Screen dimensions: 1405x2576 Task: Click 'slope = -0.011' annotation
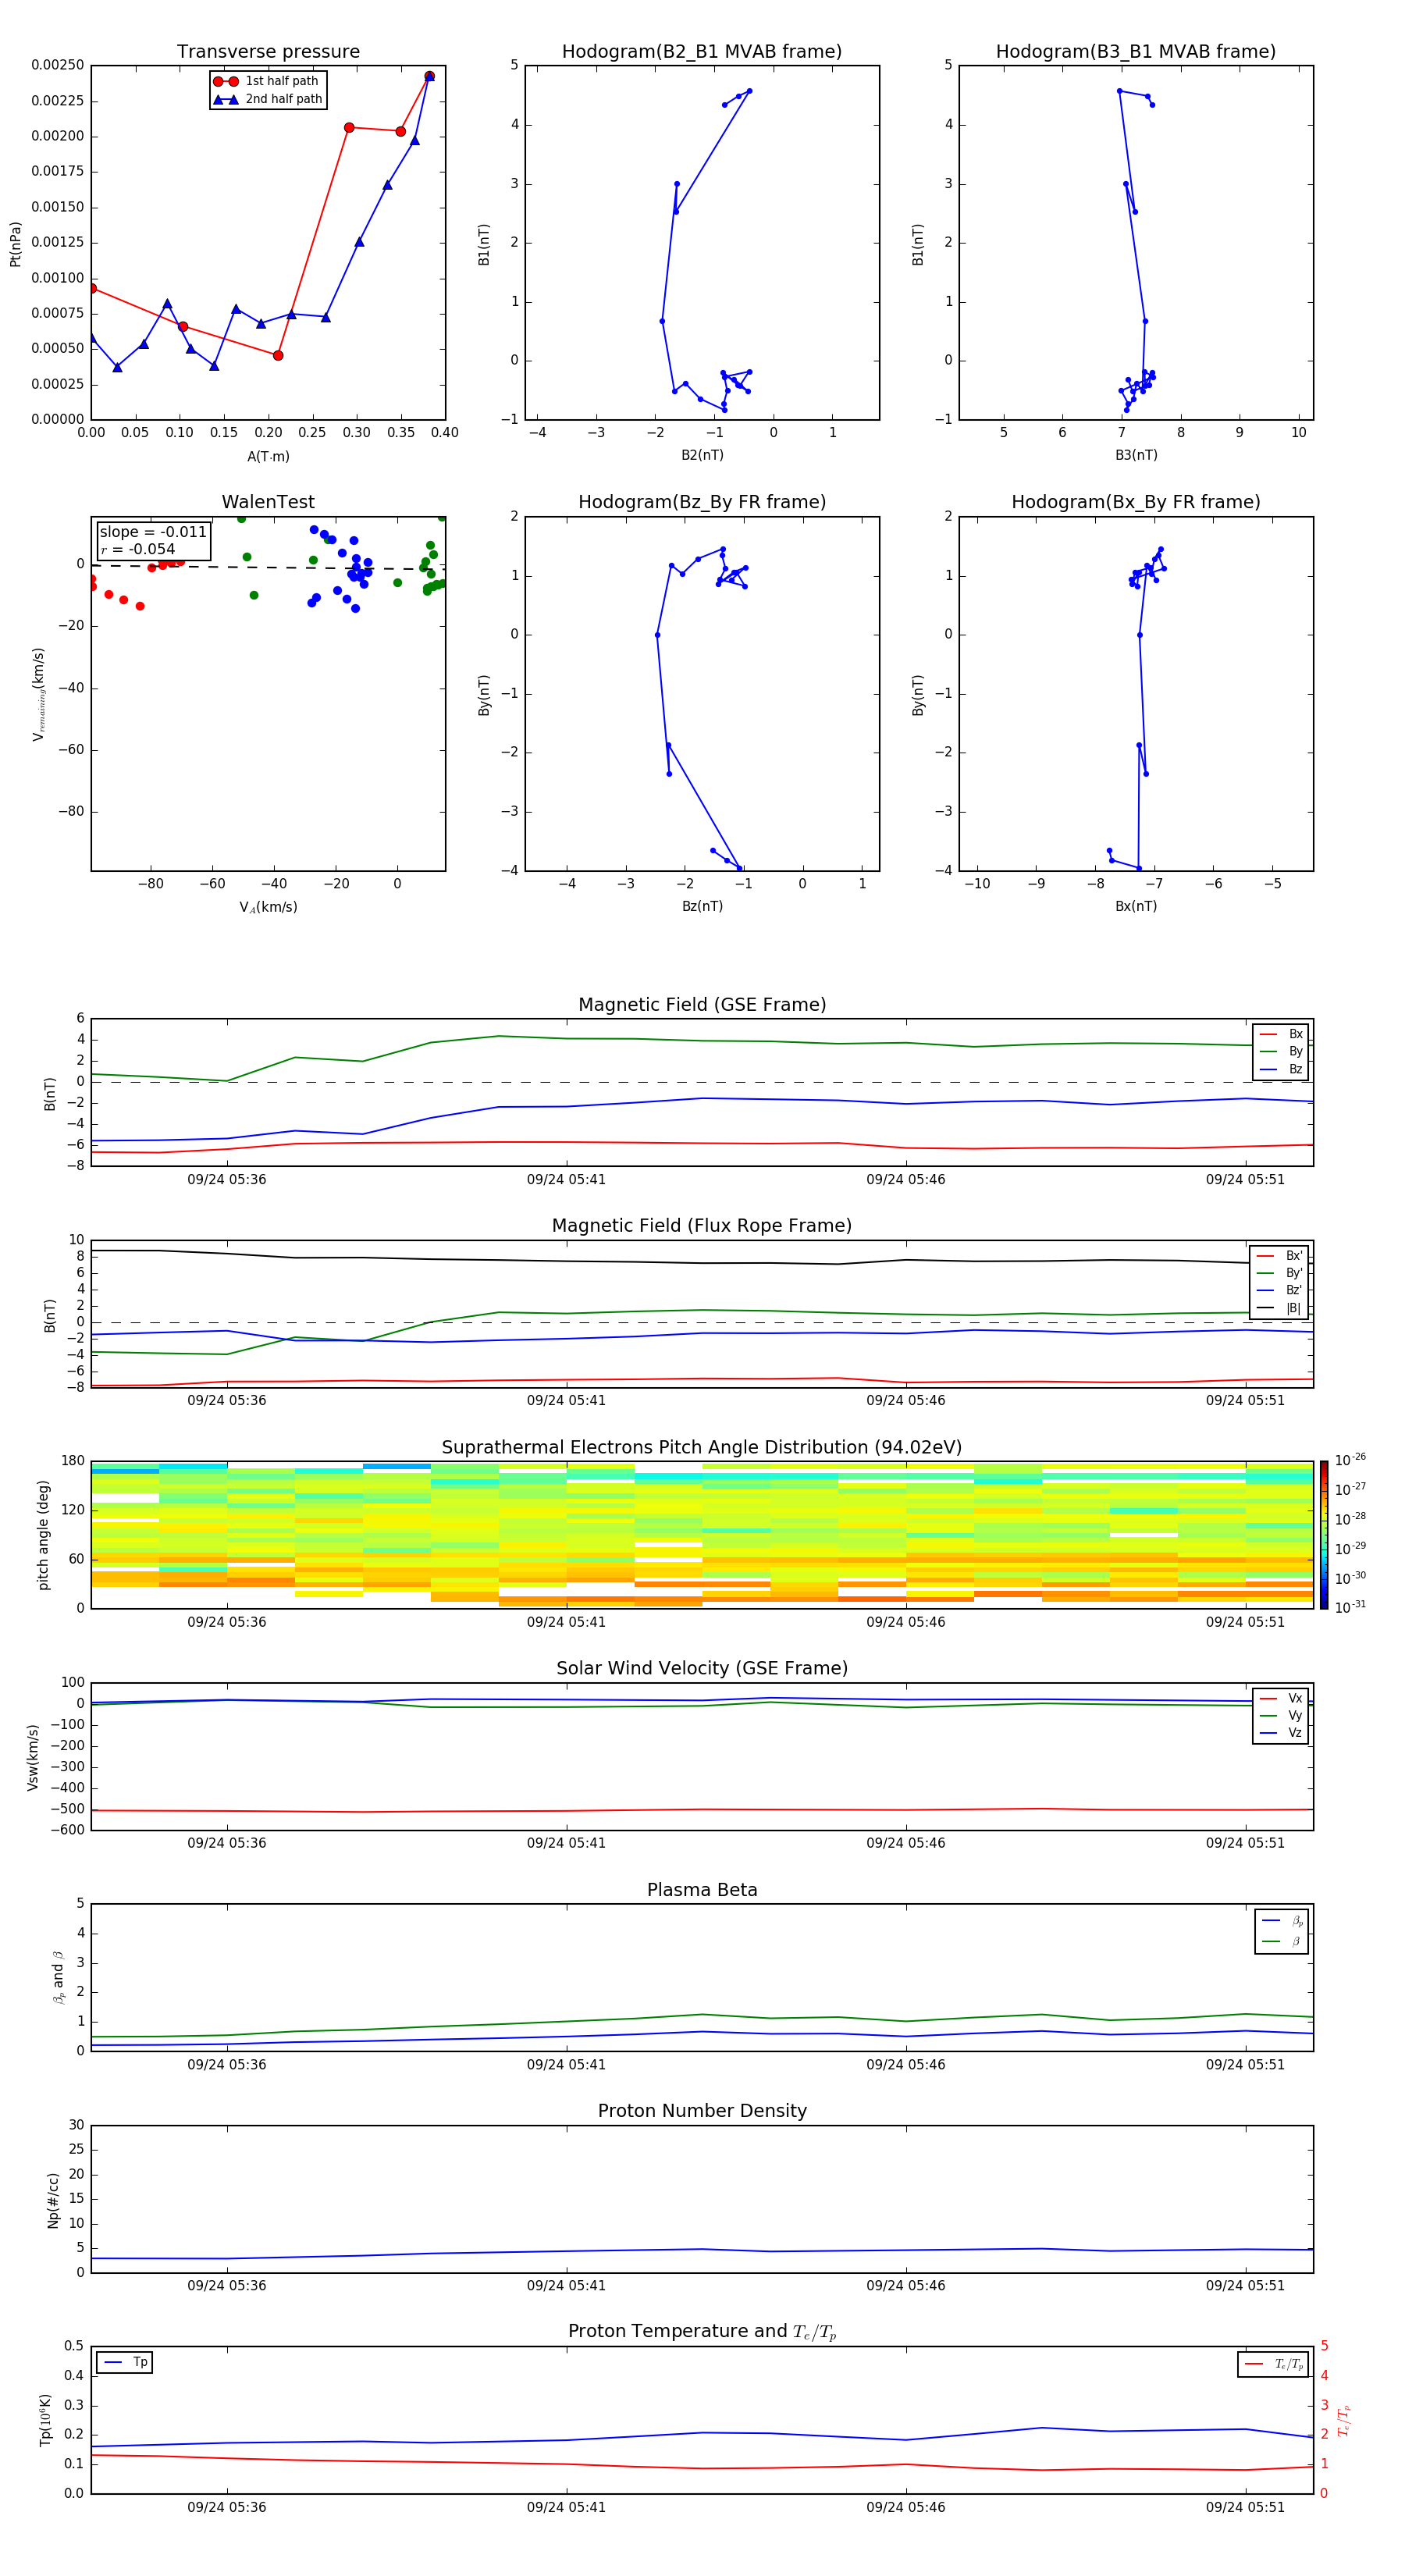click(x=153, y=532)
